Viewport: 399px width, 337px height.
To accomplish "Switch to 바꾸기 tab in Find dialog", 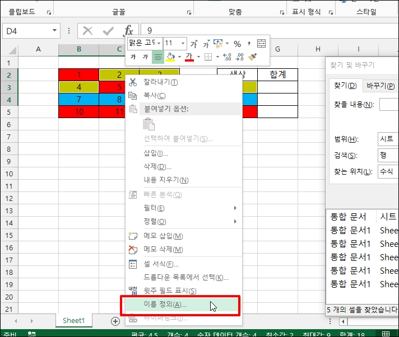I will 381,86.
